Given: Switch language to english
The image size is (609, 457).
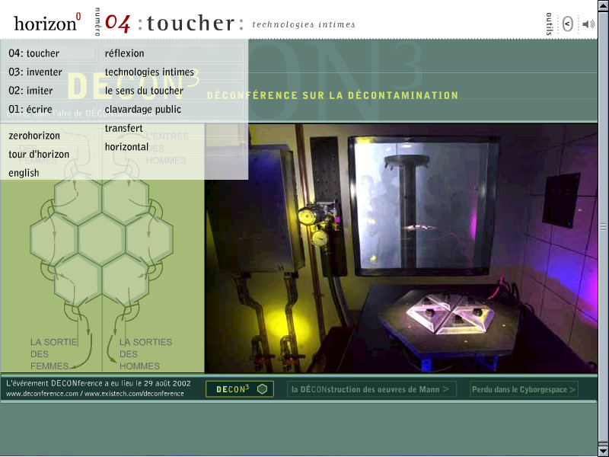Looking at the screenshot, I should [x=24, y=173].
